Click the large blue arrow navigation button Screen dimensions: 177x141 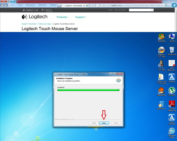click(x=174, y=5)
